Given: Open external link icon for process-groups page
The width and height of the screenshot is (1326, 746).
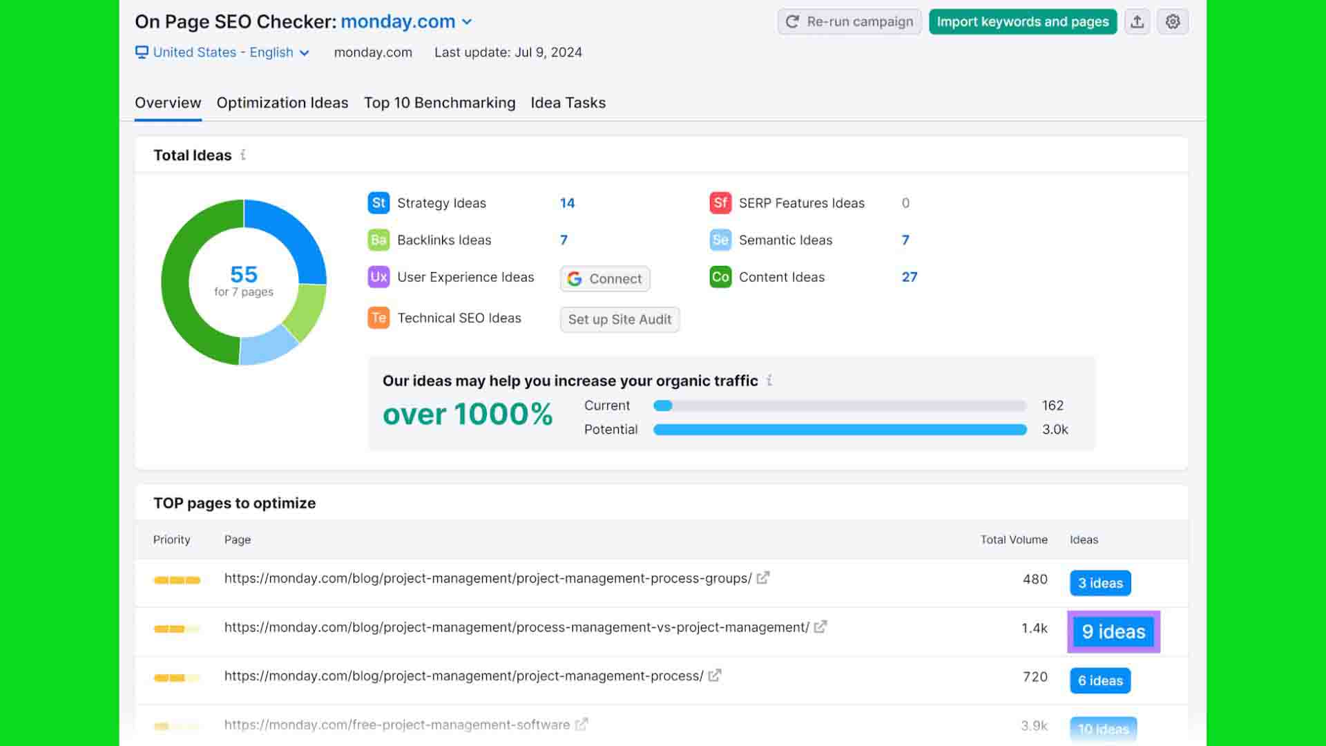Looking at the screenshot, I should 762,578.
